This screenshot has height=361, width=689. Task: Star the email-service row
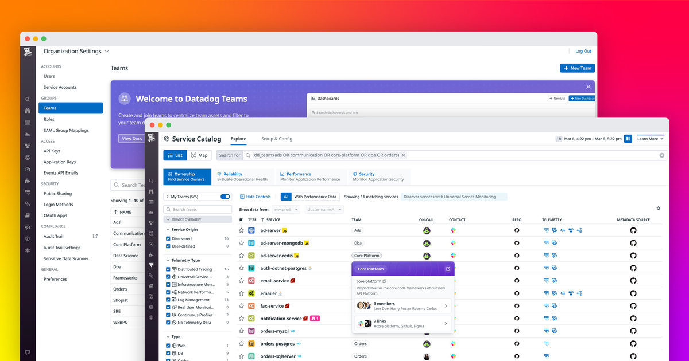242,281
